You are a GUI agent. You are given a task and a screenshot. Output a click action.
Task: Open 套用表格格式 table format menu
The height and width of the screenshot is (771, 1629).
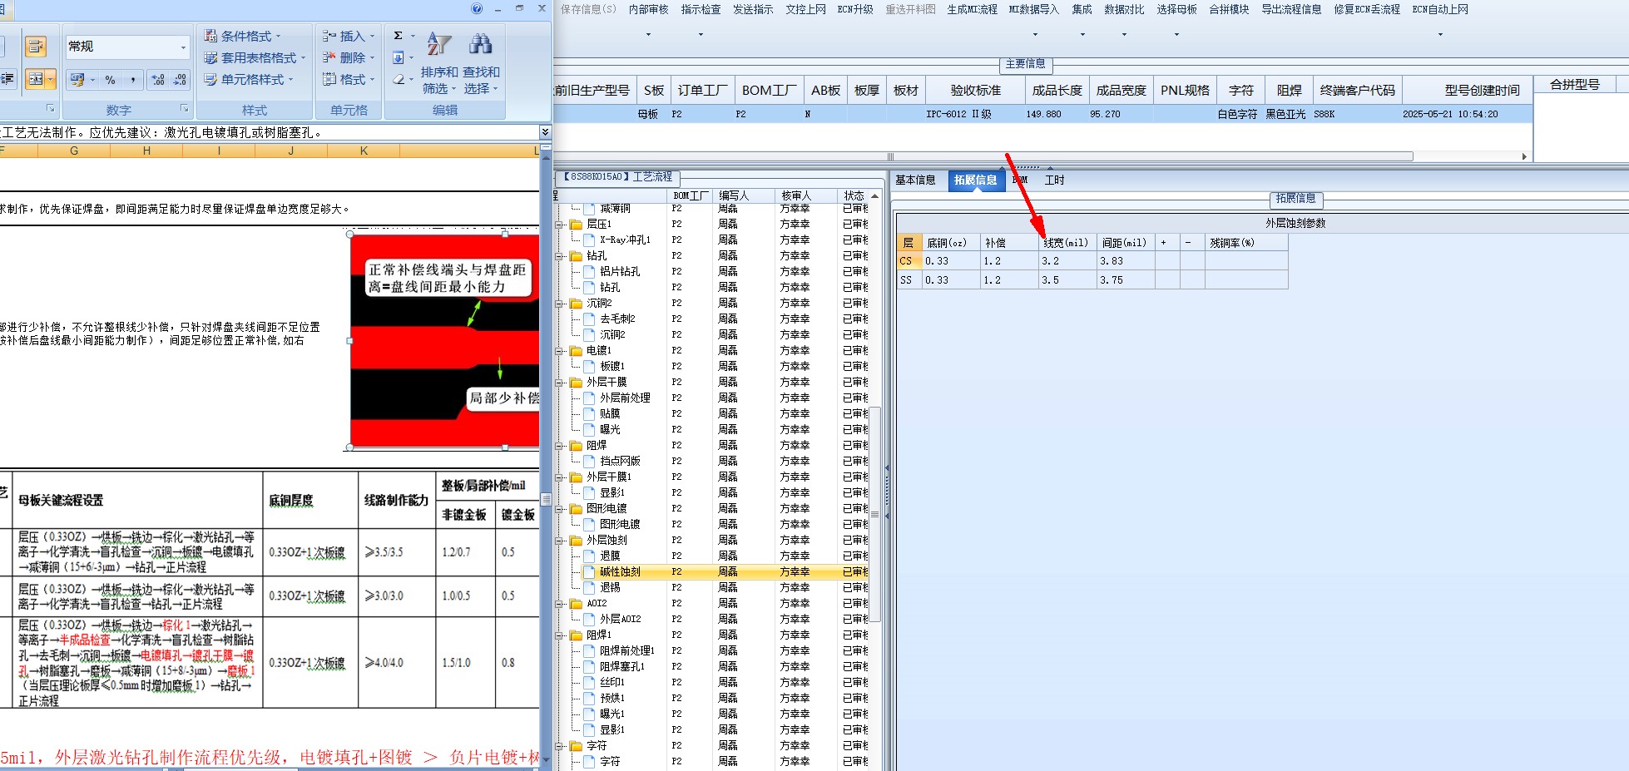[255, 57]
